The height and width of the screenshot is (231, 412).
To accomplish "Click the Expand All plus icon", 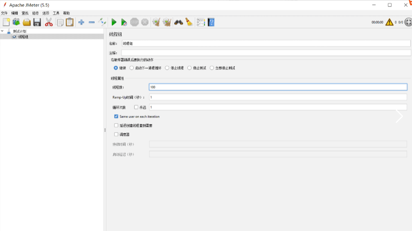I will click(81, 22).
